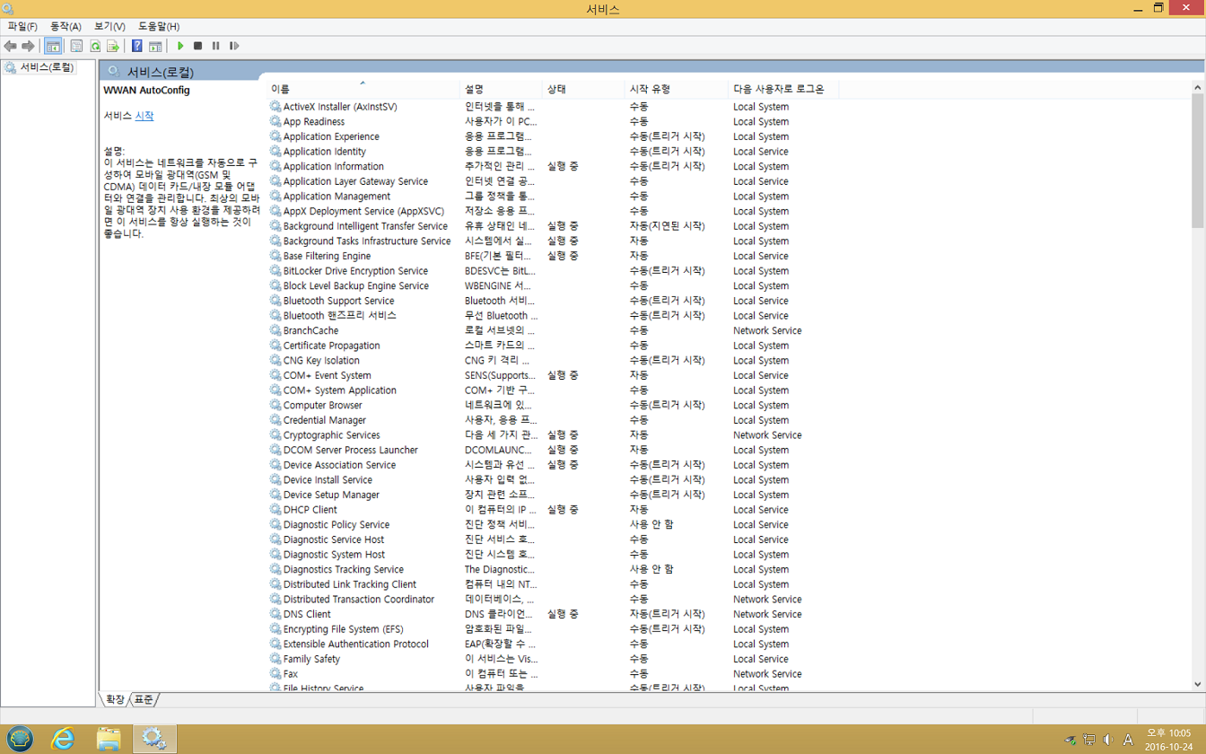1206x754 pixels.
Task: Open the 도움말(H) menu
Action: [x=159, y=26]
